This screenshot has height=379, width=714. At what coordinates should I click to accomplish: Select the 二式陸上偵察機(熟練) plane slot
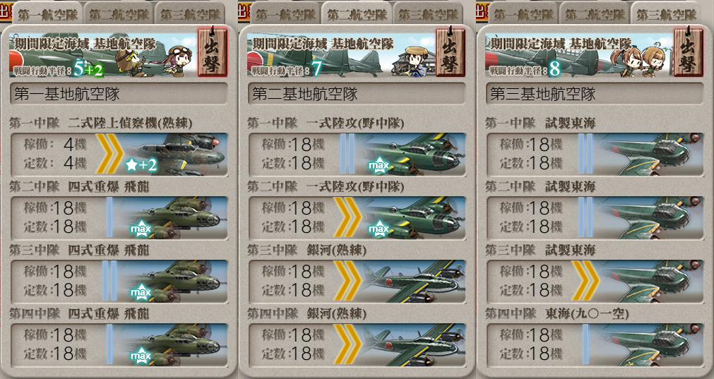(x=119, y=155)
